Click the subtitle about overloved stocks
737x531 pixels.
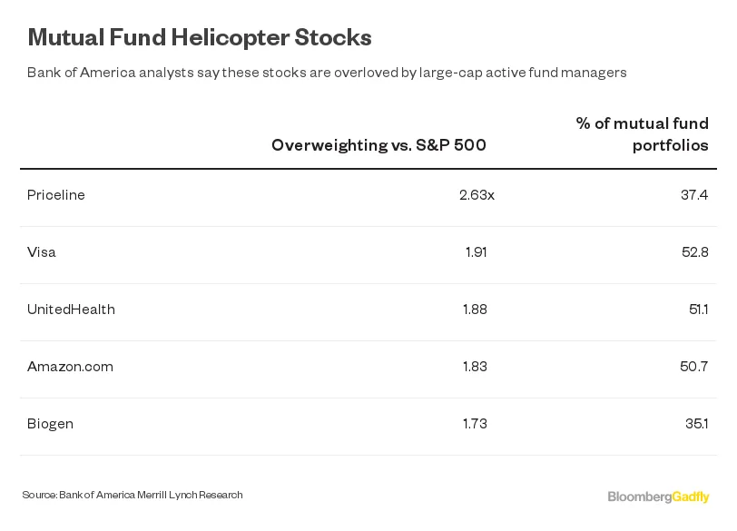pos(327,73)
